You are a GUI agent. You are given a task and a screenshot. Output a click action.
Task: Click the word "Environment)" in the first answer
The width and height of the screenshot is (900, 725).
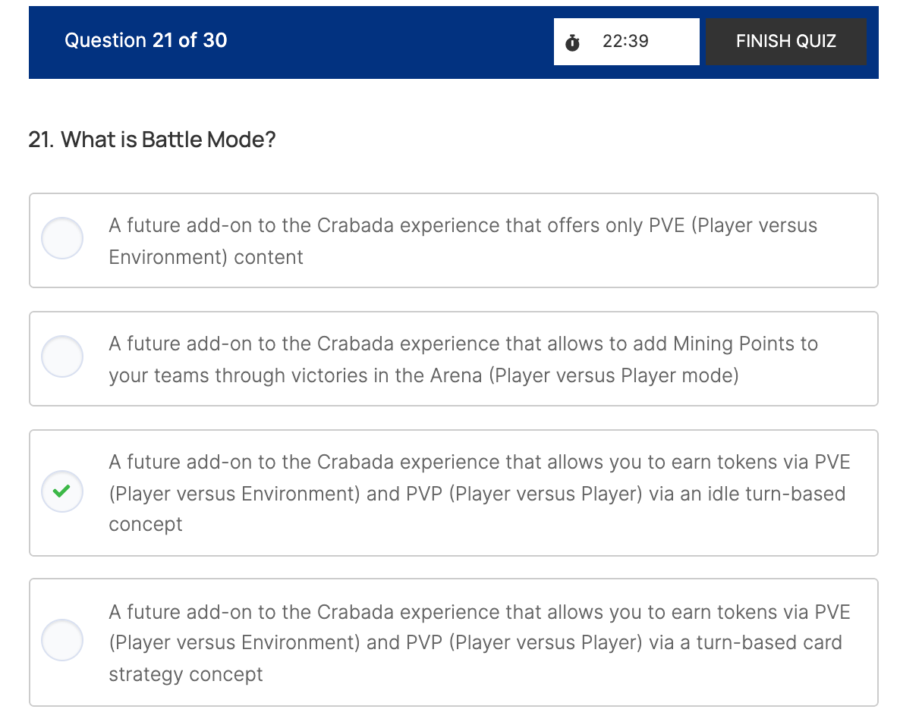pos(168,257)
